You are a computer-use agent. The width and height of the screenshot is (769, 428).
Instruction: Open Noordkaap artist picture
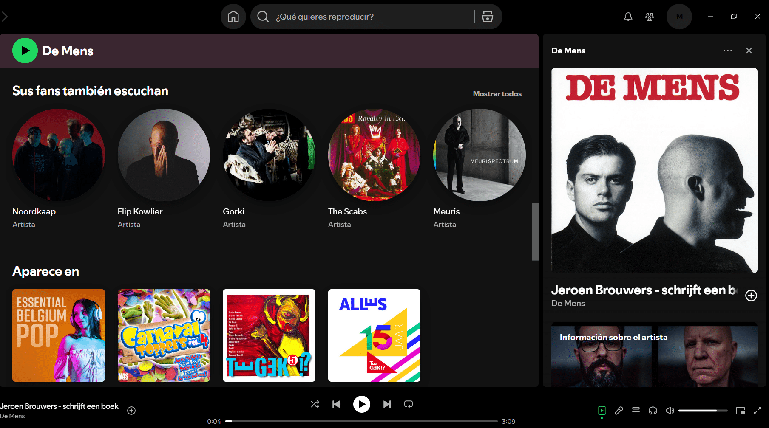(59, 155)
